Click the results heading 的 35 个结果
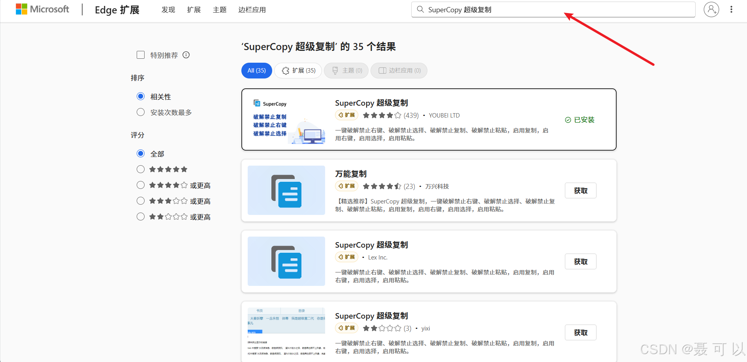Screen dimensions: 747x362 [x=368, y=47]
